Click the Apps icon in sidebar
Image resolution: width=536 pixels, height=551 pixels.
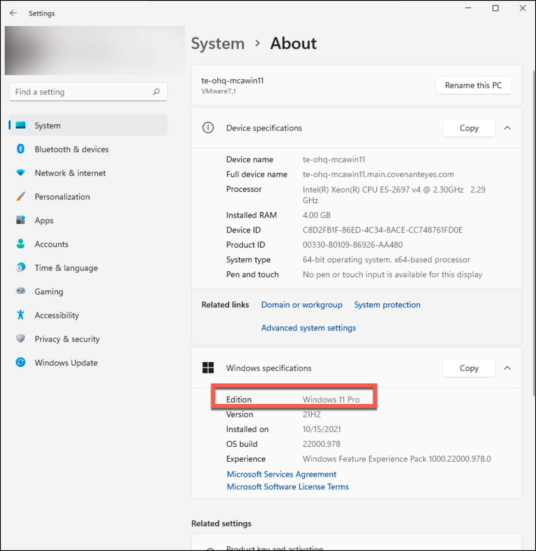click(x=21, y=220)
